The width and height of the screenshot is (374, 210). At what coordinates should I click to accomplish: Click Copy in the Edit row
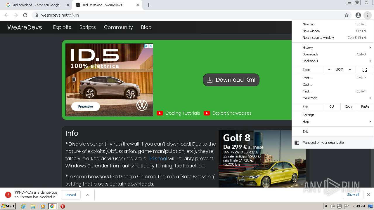click(x=349, y=106)
